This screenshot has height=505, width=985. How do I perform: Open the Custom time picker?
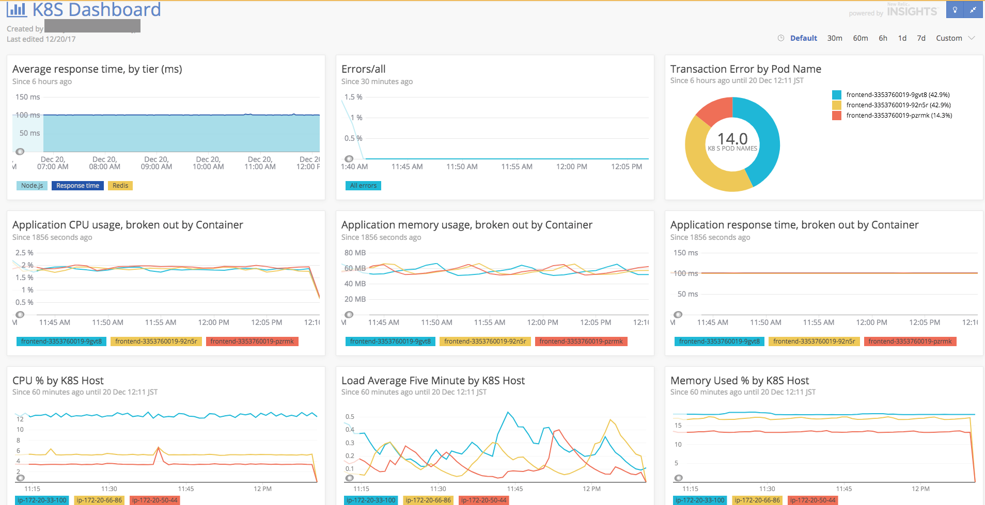[x=949, y=38]
